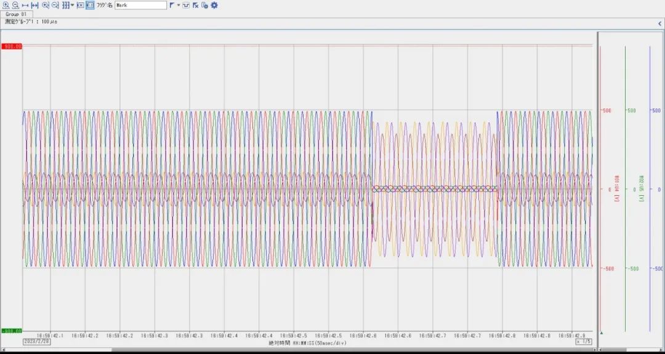Open the settings gear icon
This screenshot has width=665, height=354.
click(214, 5)
